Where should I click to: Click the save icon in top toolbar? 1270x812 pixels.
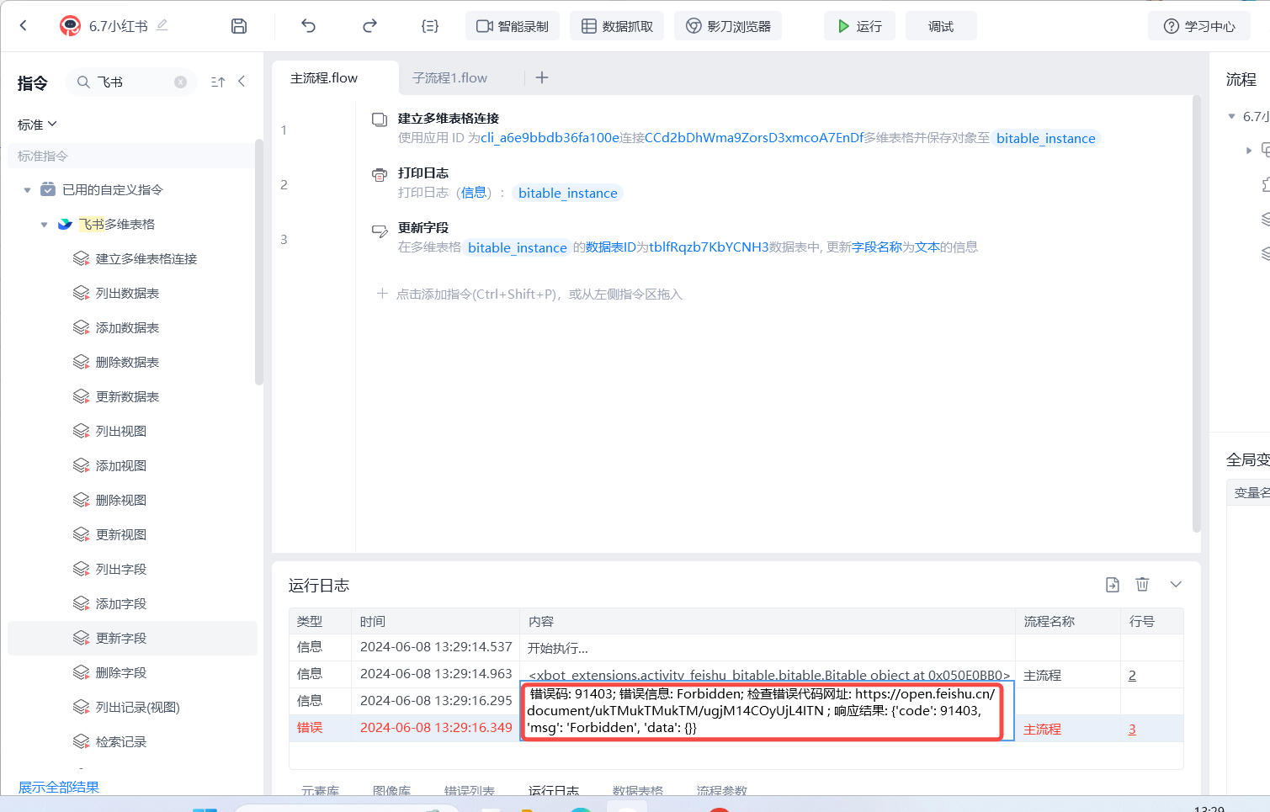pyautogui.click(x=239, y=26)
